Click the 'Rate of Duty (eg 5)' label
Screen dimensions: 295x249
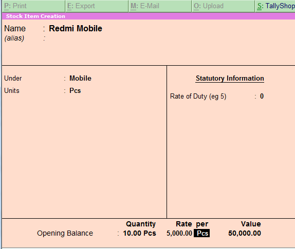[198, 97]
